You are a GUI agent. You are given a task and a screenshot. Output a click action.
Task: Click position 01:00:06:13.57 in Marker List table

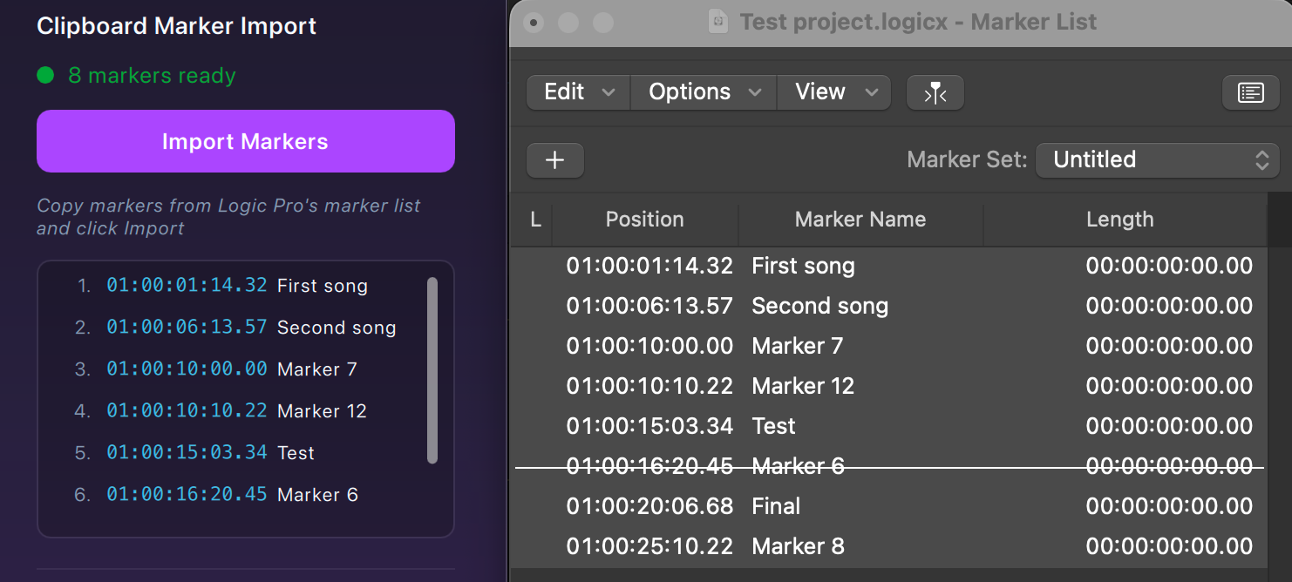coord(649,306)
